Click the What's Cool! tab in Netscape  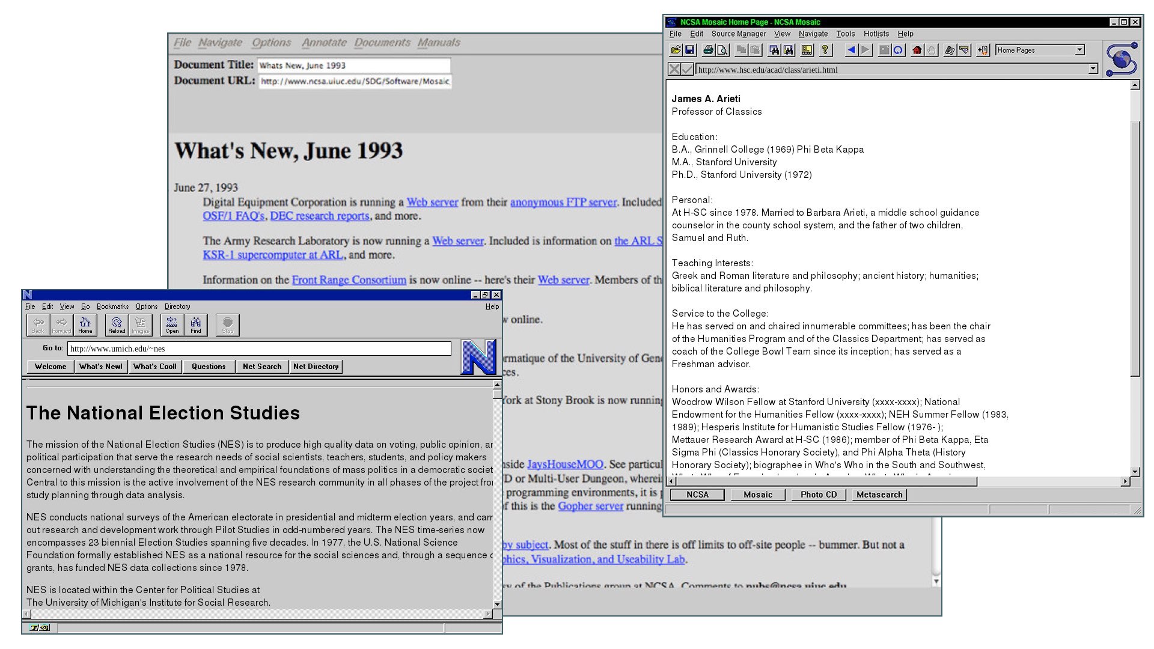[x=153, y=366]
